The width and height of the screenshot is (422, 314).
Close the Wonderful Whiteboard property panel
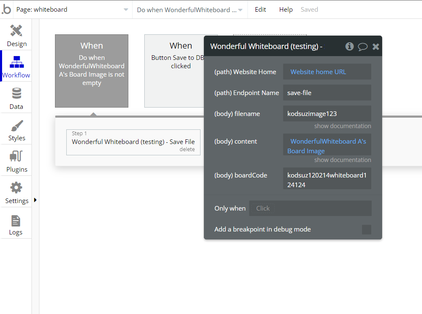(x=376, y=47)
